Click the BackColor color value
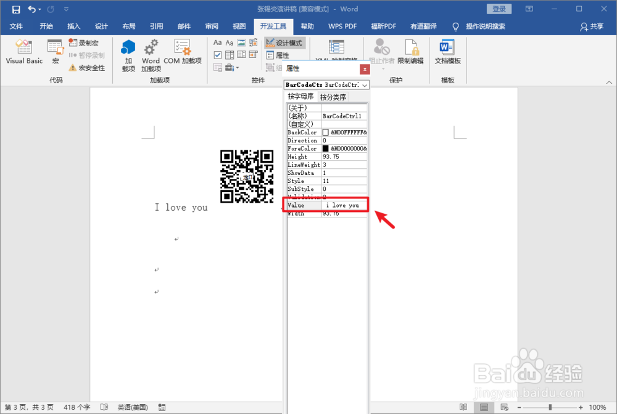617x414 pixels. 344,132
